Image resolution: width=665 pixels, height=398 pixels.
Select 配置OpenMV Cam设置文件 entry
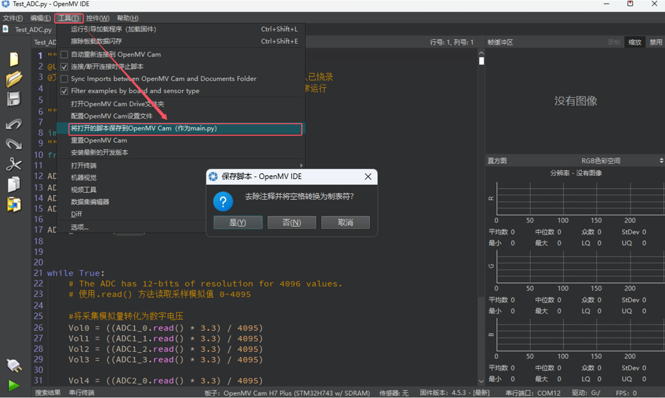pyautogui.click(x=180, y=116)
